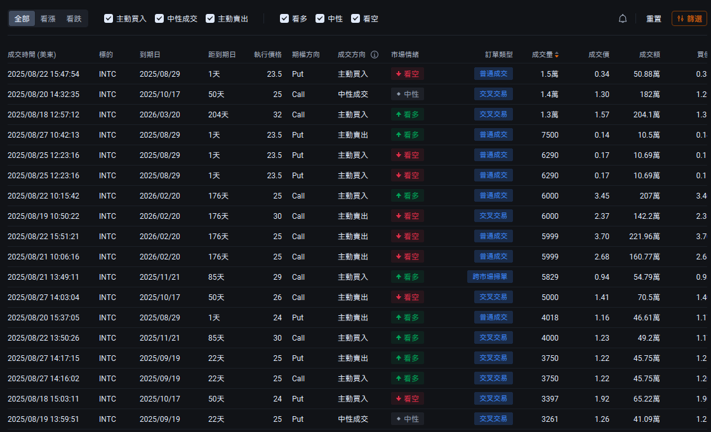Click INTC ticker in the first row
The width and height of the screenshot is (711, 432).
tap(107, 74)
